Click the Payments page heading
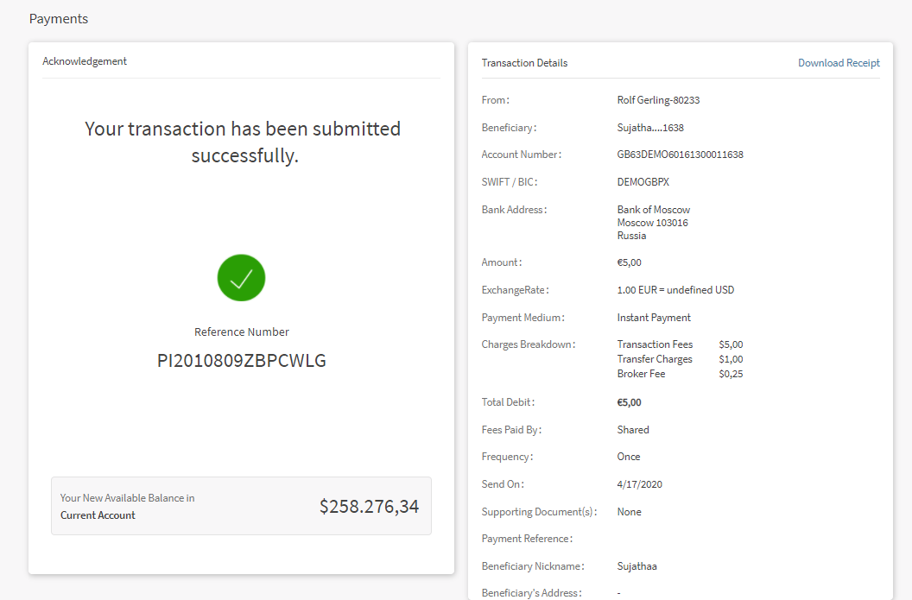This screenshot has width=912, height=600. point(59,18)
